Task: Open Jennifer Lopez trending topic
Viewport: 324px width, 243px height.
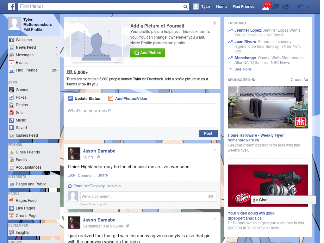Action: [x=247, y=30]
